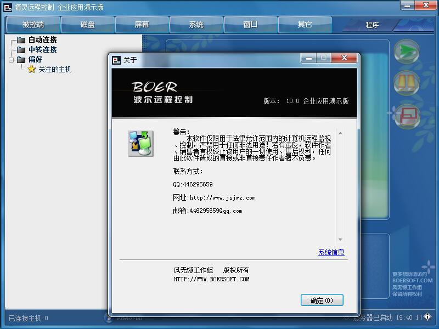Open the 系统信息 link

click(x=331, y=252)
